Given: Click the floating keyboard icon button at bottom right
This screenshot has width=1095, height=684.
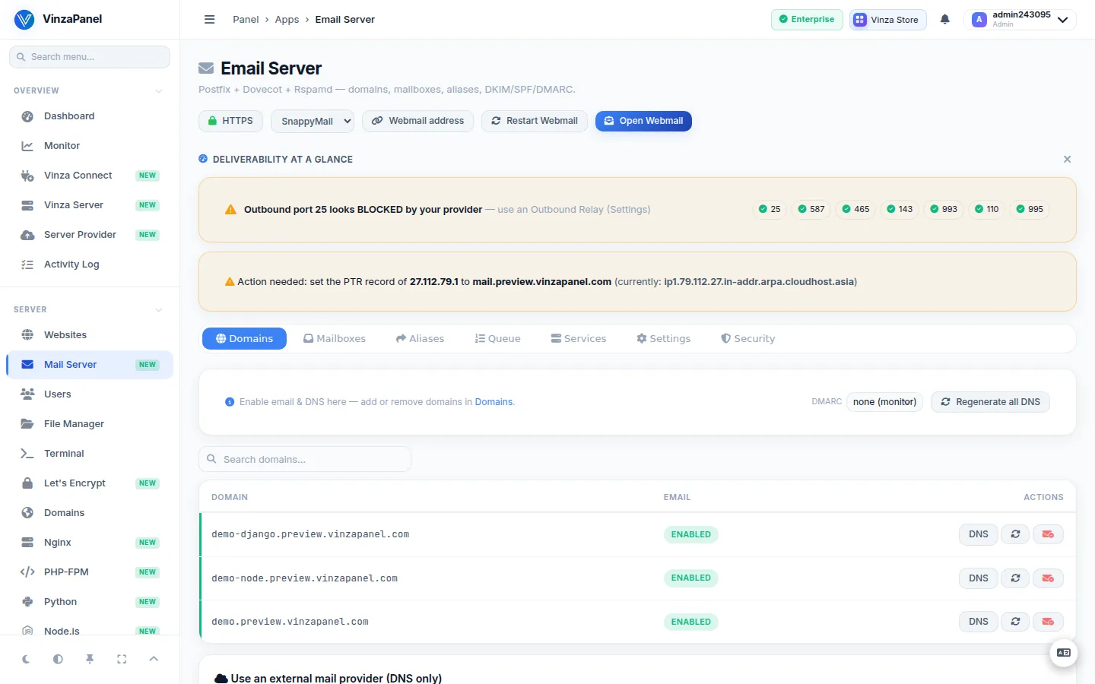Looking at the screenshot, I should click(x=1063, y=653).
